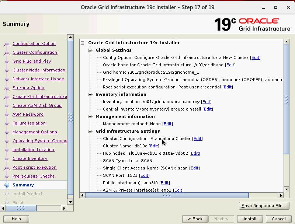
Task: Open the Storage Option step
Action: click(28, 88)
